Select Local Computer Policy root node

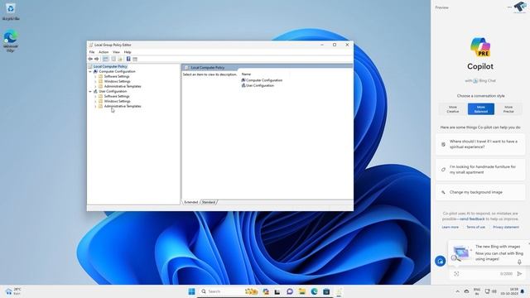coord(110,66)
